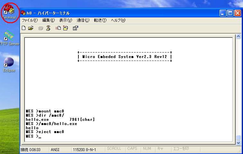
Task: Click the Receive file toolbar icon
Action: (66, 28)
